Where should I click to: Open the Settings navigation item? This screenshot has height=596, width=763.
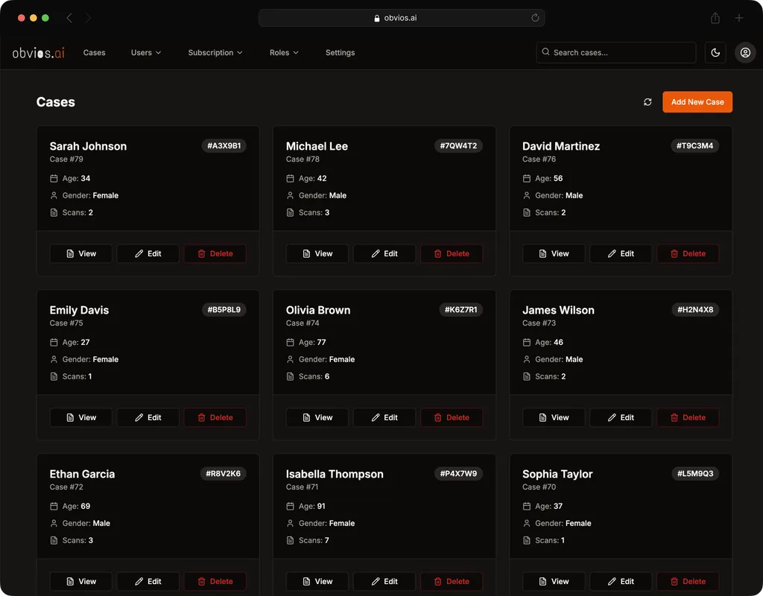point(340,53)
